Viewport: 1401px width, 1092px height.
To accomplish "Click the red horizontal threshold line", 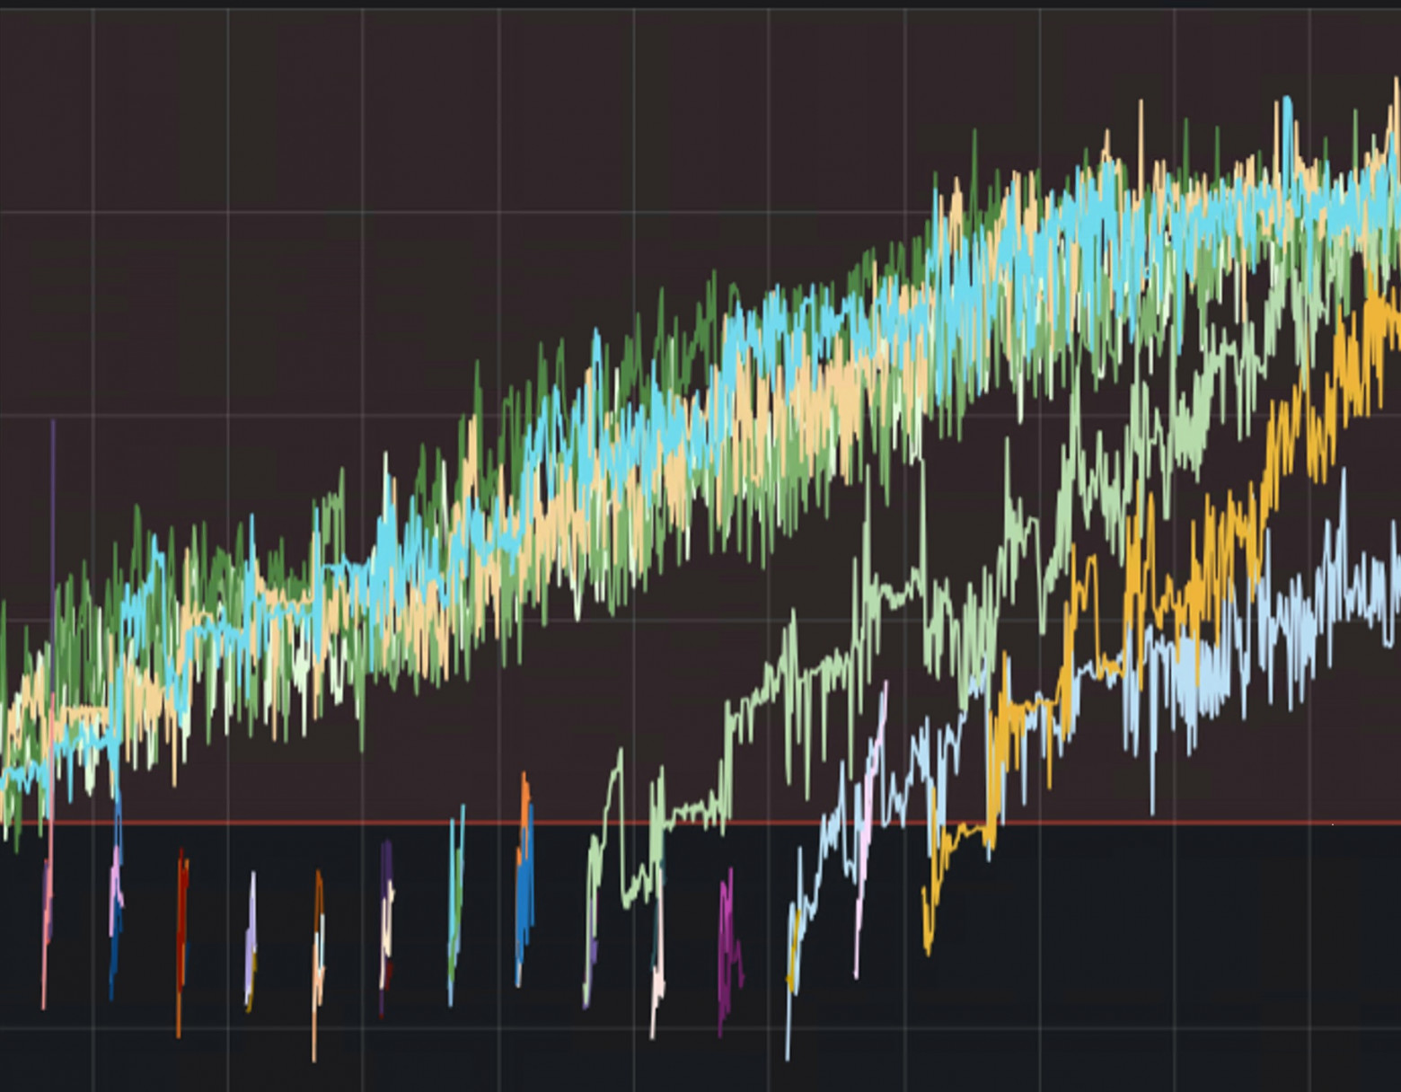I will pos(700,822).
